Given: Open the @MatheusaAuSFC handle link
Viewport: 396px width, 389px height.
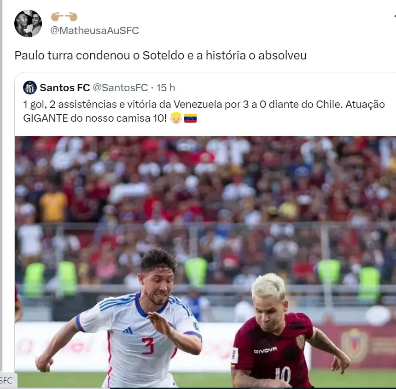Looking at the screenshot, I should point(94,30).
